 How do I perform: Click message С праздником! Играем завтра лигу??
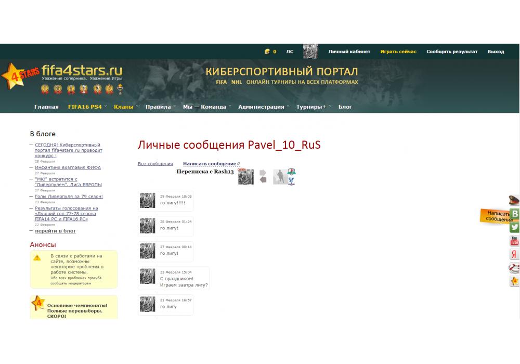point(184,282)
